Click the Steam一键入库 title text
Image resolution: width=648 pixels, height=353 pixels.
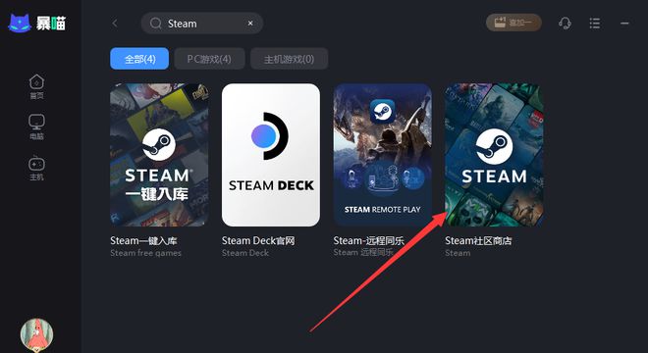click(143, 240)
